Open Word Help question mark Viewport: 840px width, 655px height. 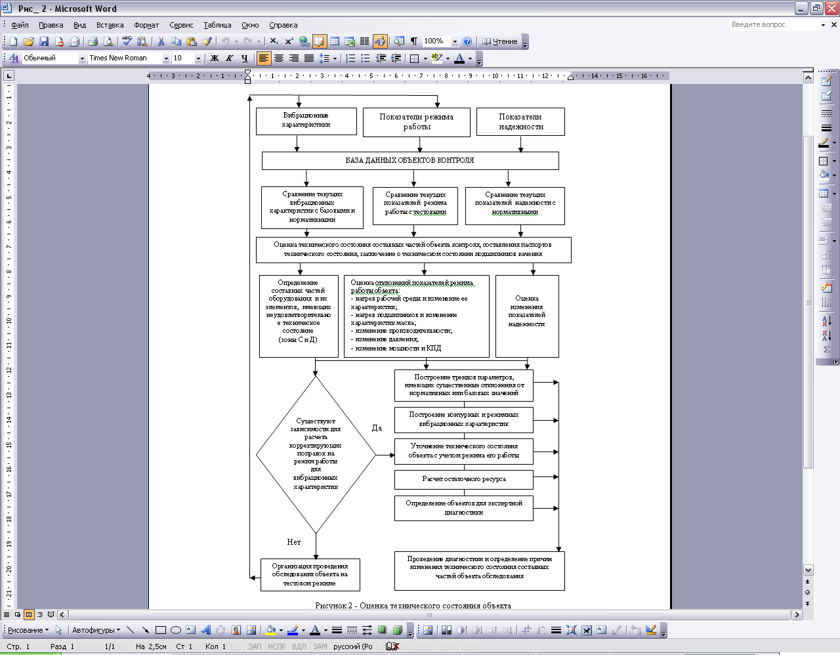tap(467, 41)
